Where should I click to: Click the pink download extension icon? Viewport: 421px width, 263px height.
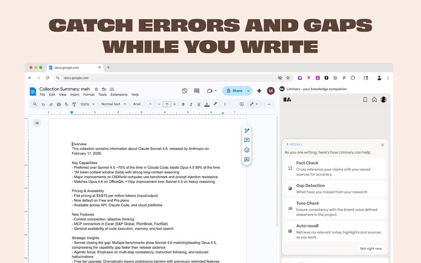point(318,78)
